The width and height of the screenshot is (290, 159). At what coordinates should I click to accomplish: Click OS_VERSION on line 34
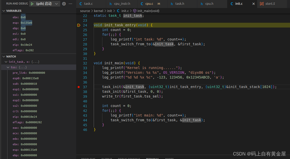pos(174,72)
